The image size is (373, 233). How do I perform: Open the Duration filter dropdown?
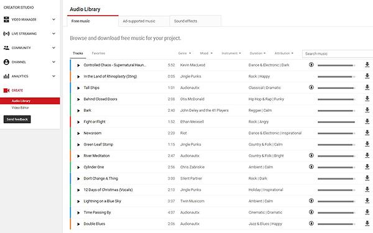coord(257,53)
